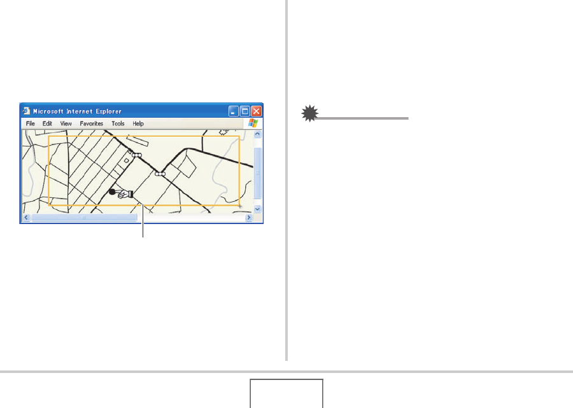573x408 pixels.
Task: Click the Internet Explorer page icon in title bar
Action: 26,111
